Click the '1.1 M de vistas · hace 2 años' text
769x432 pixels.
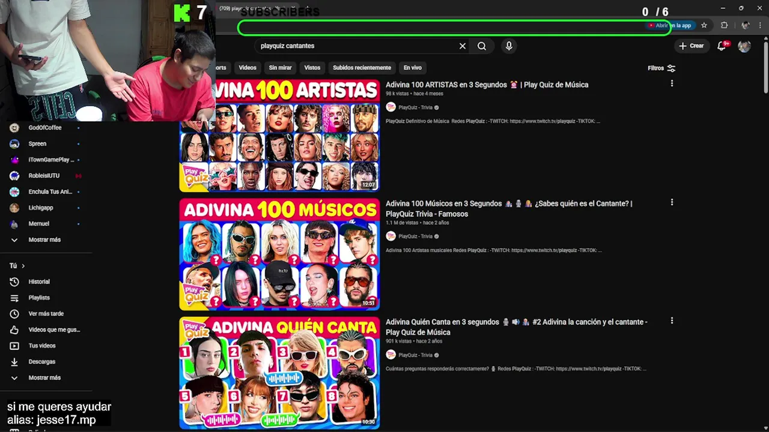coord(418,223)
